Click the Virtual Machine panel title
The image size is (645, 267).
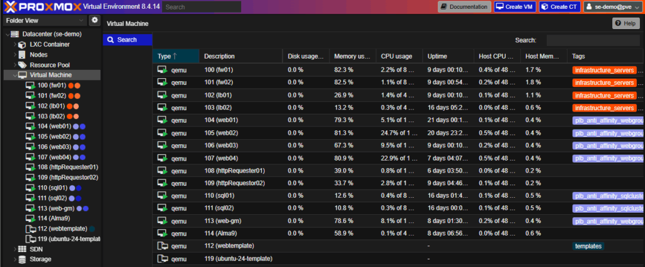pyautogui.click(x=127, y=24)
